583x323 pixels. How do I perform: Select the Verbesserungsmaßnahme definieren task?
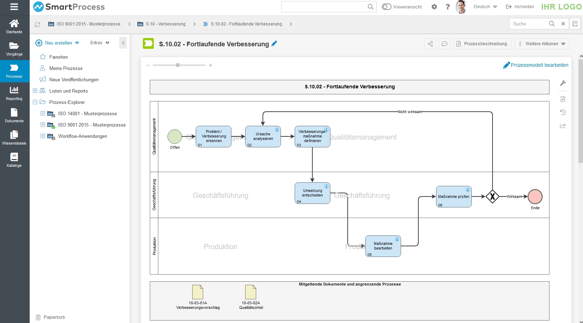[x=313, y=136]
